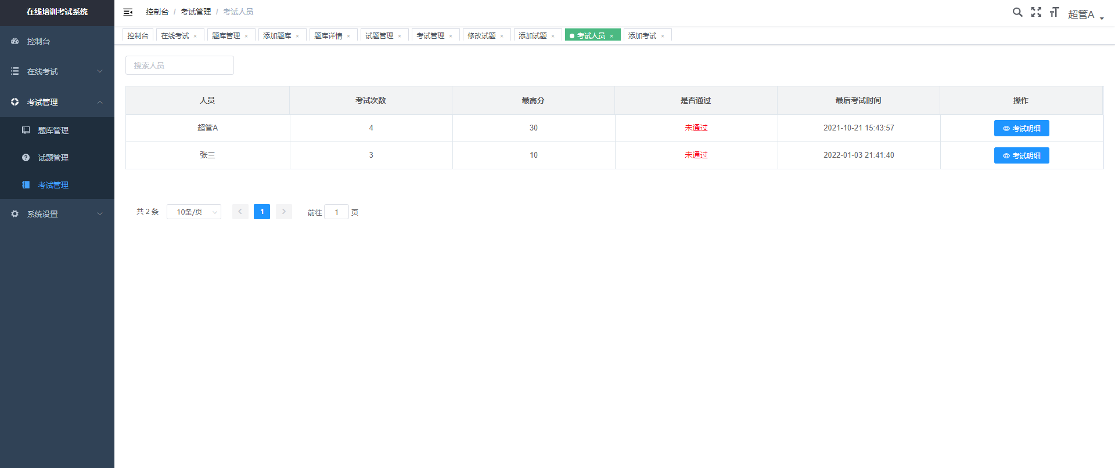Click the 试题管理 question mark icon
The width and height of the screenshot is (1115, 468).
(26, 158)
